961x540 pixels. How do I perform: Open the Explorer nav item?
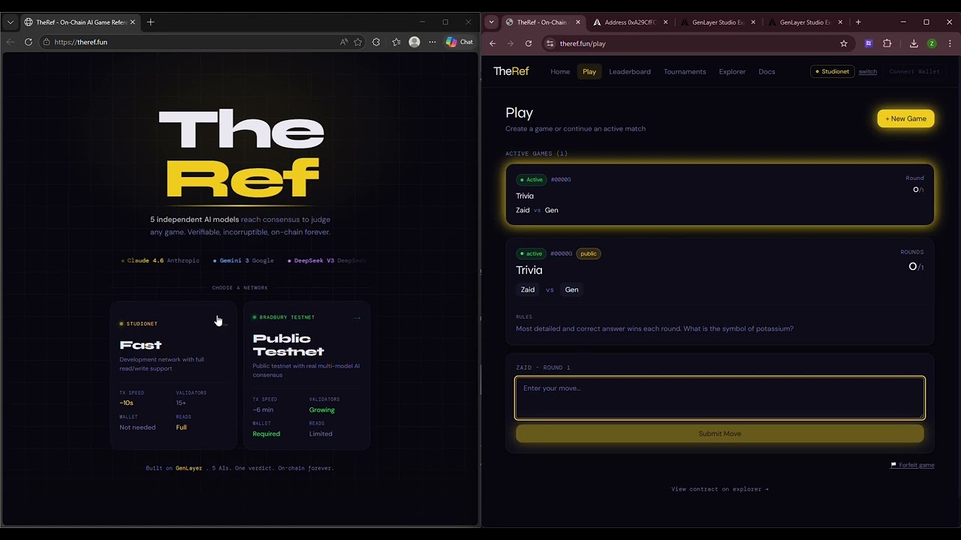point(732,71)
